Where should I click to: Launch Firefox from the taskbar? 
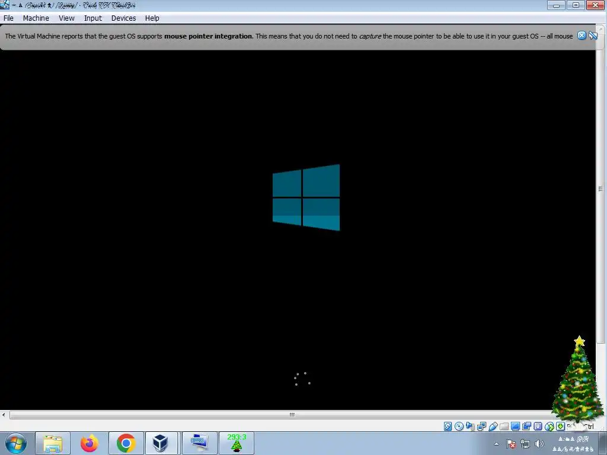click(90, 443)
